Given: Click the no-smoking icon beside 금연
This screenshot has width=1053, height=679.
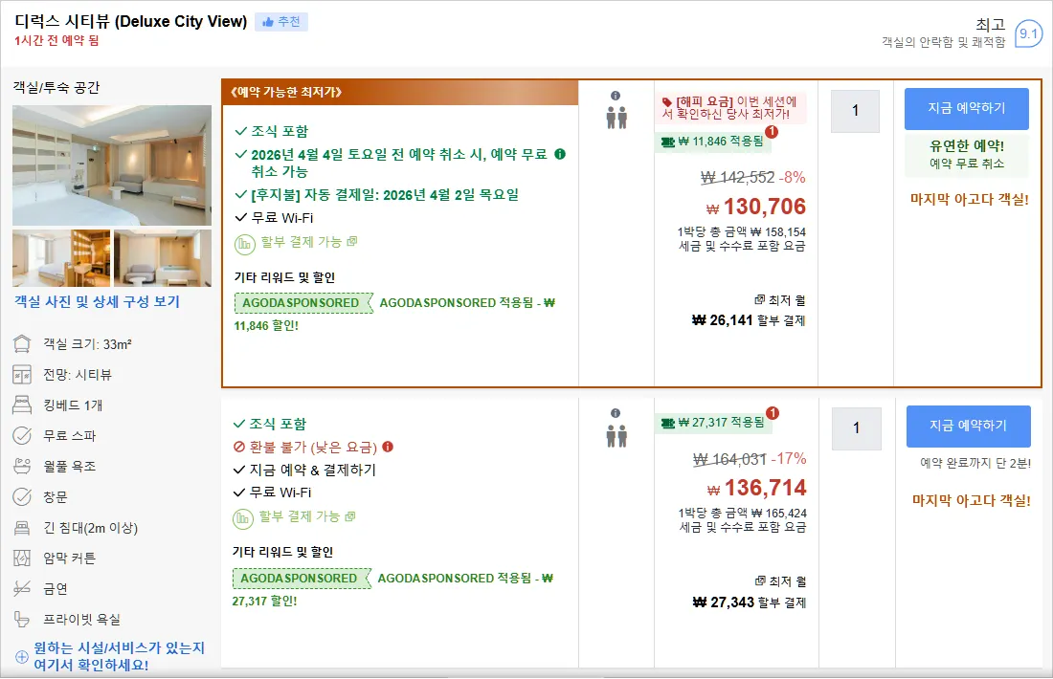Looking at the screenshot, I should [x=22, y=588].
